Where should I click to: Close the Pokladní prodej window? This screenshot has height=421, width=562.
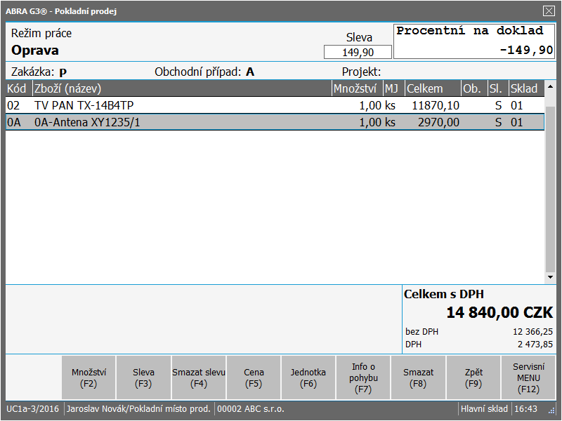click(x=549, y=11)
